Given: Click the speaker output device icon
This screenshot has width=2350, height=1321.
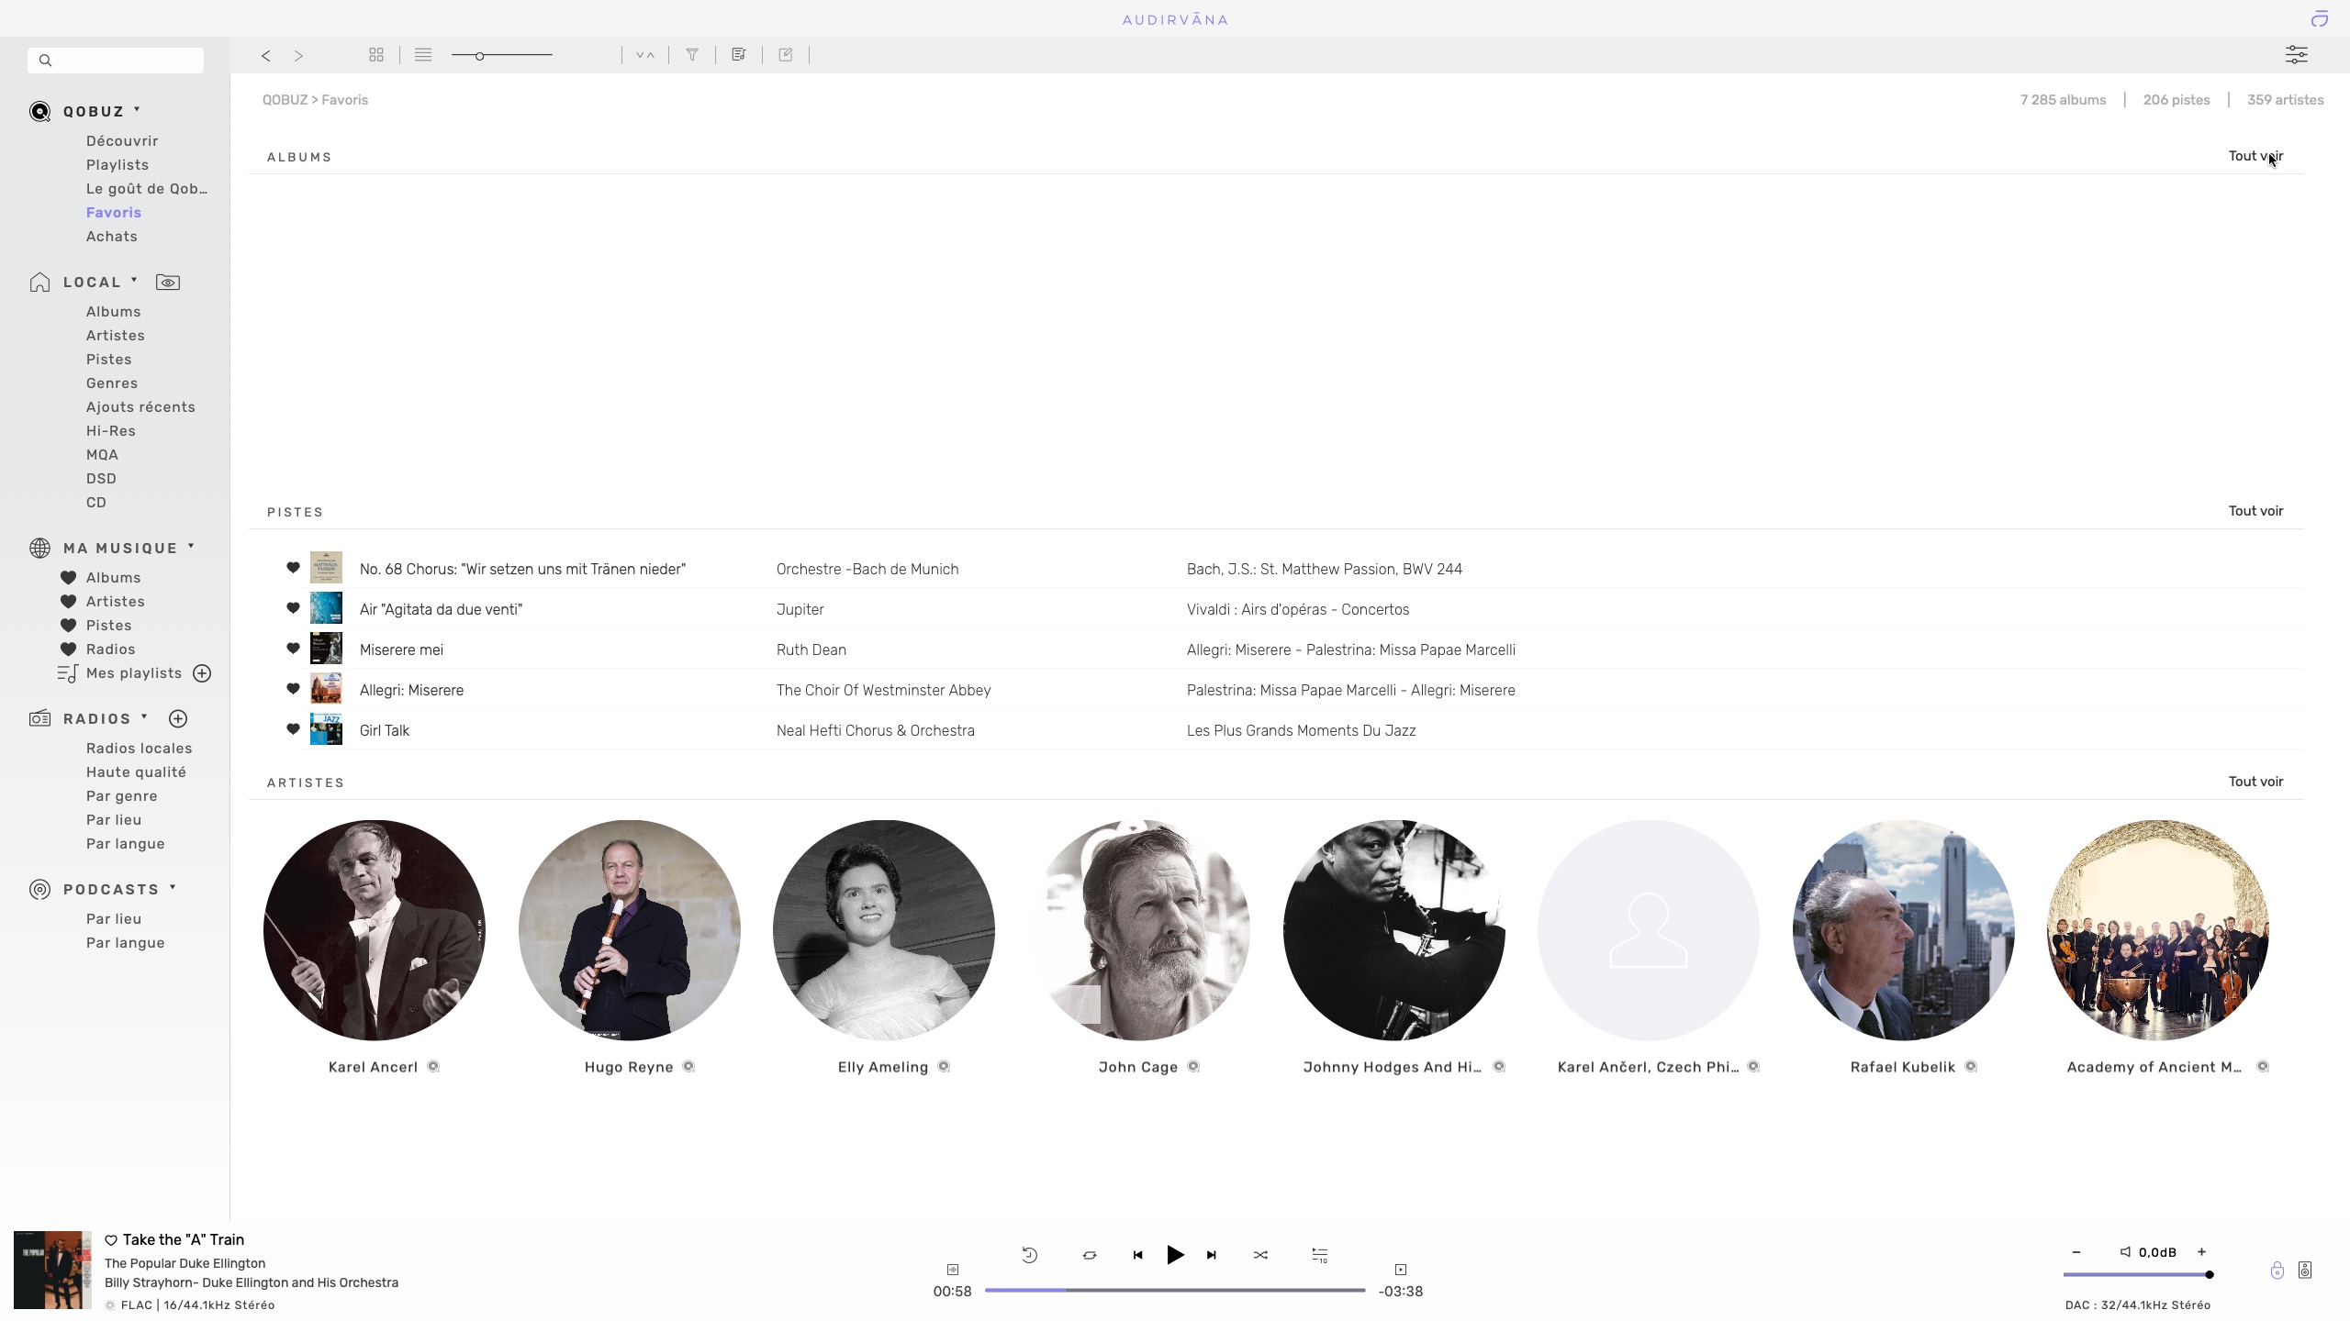Looking at the screenshot, I should pos(2305,1271).
